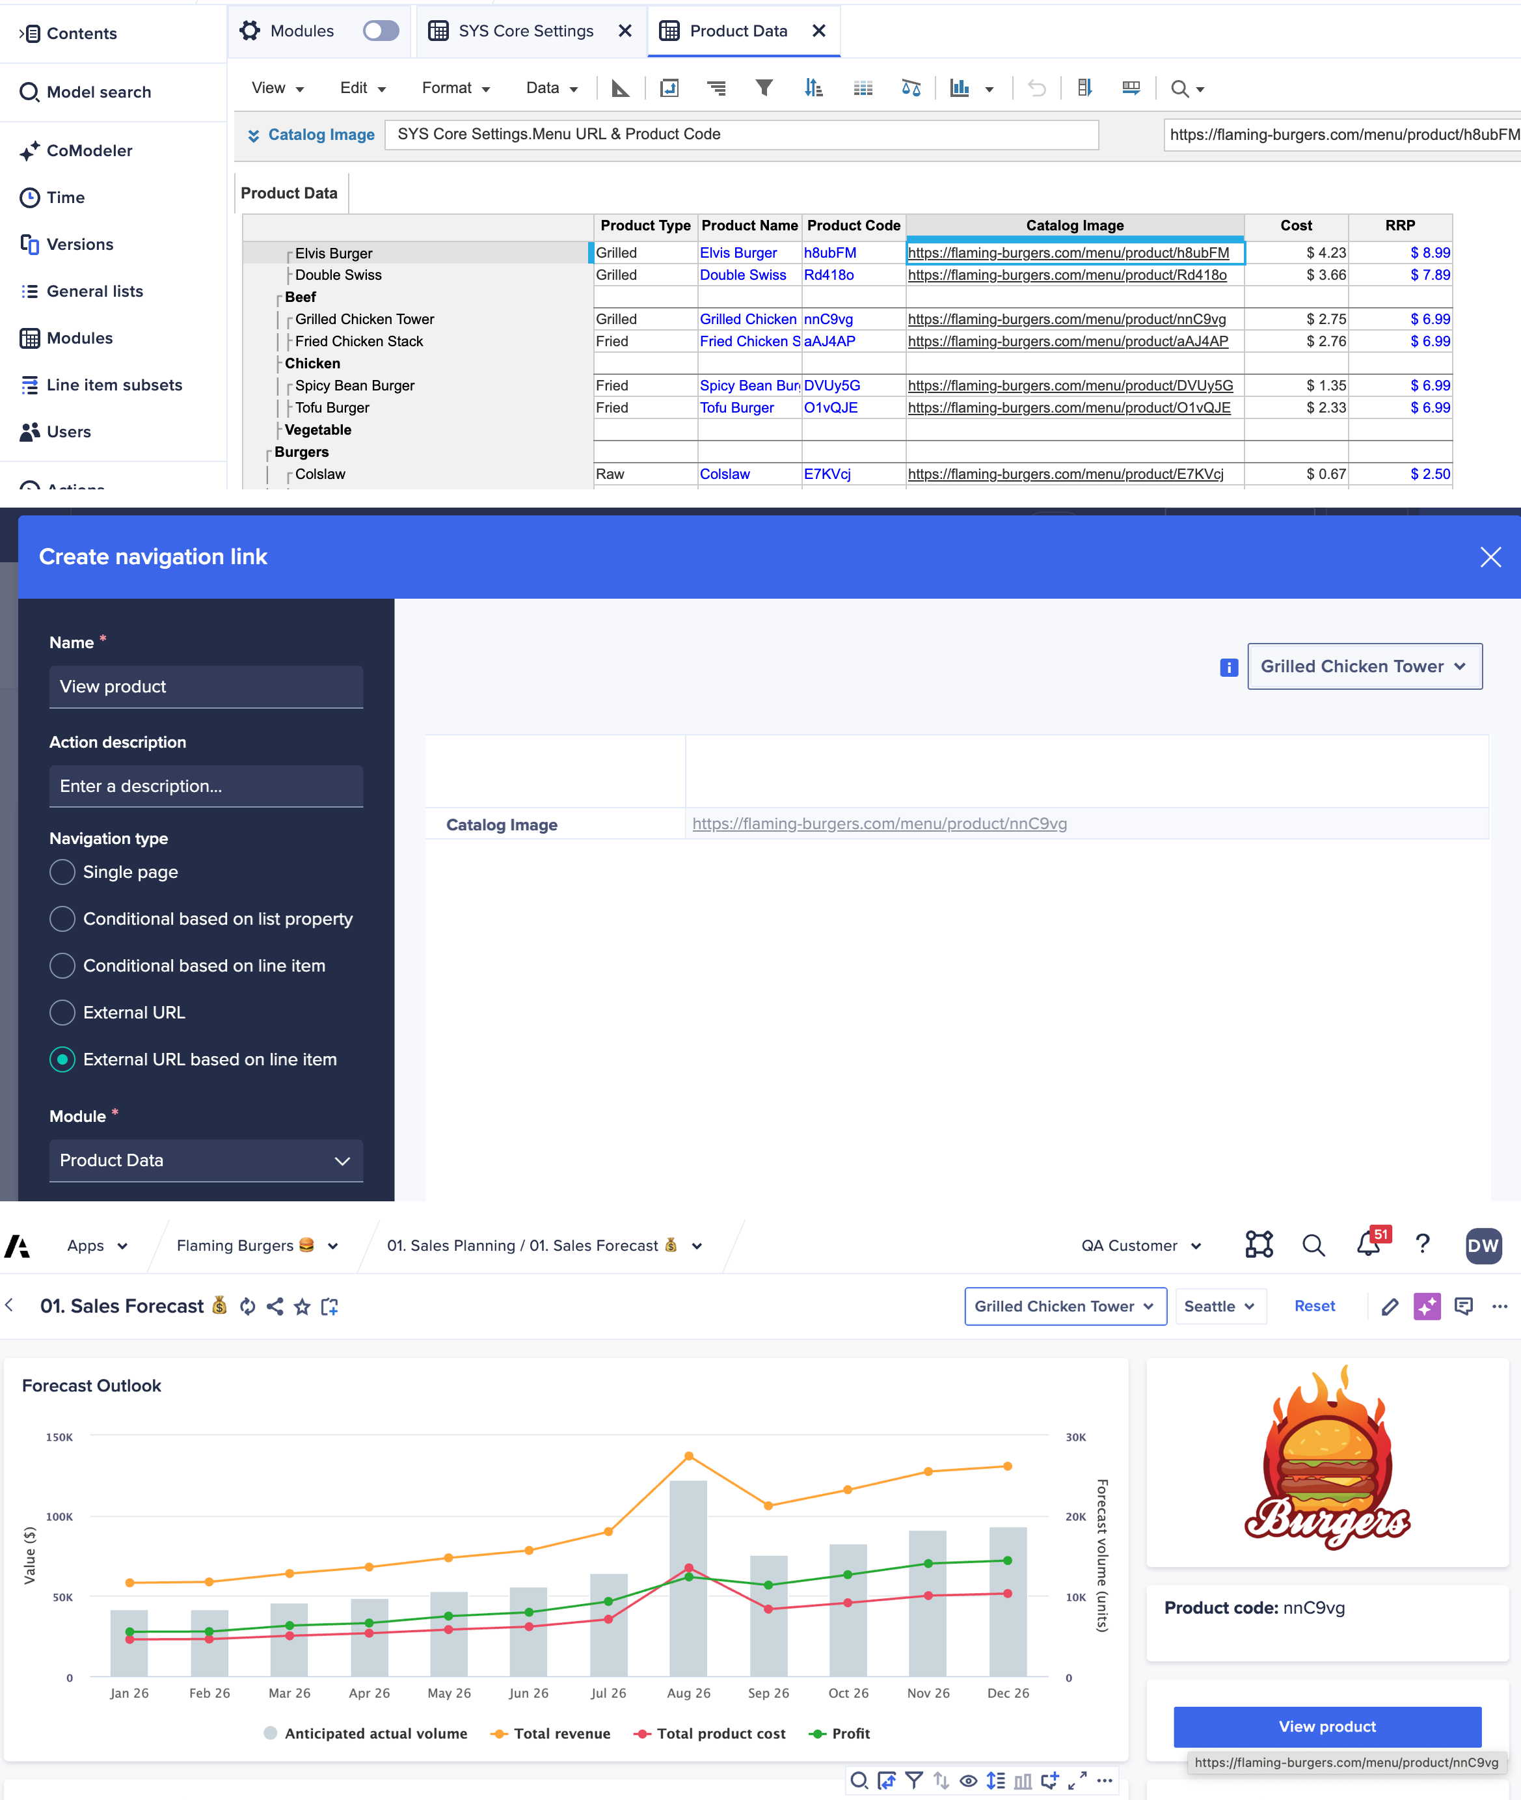This screenshot has width=1521, height=1800.
Task: Click the CoModeler sparkle icon in page header
Action: [x=1426, y=1306]
